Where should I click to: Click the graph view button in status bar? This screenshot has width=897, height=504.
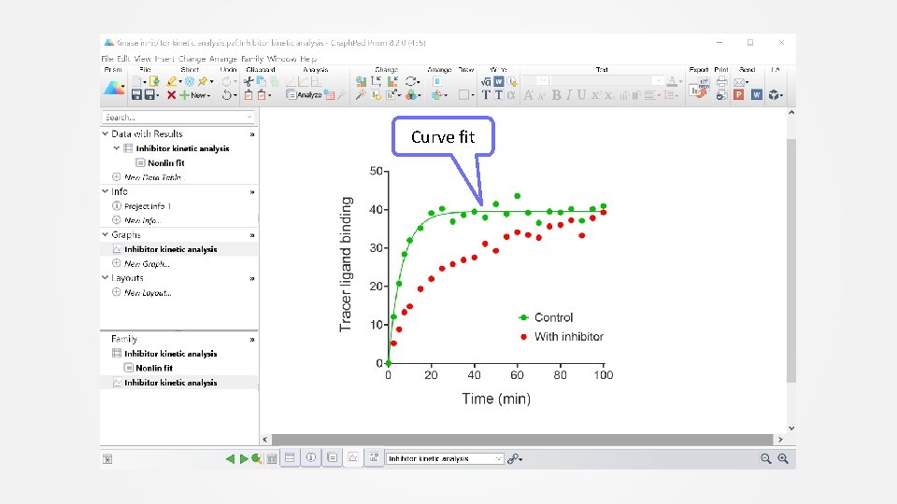353,457
